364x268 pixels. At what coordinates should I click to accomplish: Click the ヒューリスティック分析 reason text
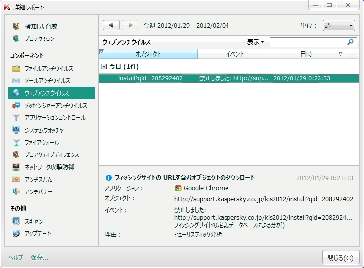tap(198, 234)
